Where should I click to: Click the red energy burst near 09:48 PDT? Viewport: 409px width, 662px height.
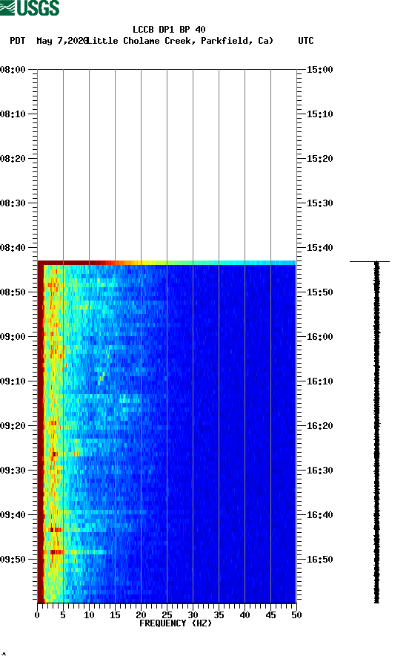point(56,552)
